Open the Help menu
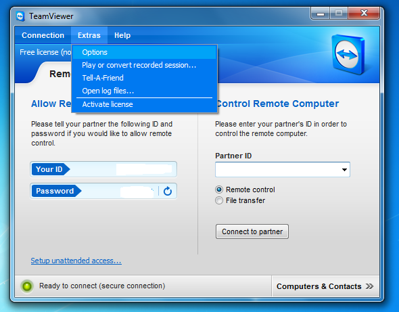The image size is (399, 312). pos(122,35)
